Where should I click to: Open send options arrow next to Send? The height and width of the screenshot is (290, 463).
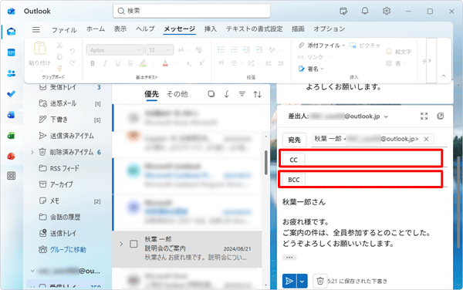coord(302,282)
